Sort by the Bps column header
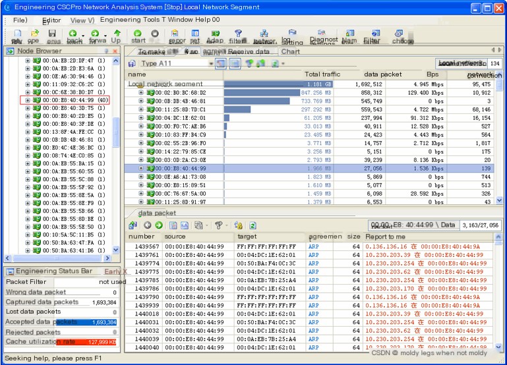The height and width of the screenshot is (365, 507). tap(432, 74)
